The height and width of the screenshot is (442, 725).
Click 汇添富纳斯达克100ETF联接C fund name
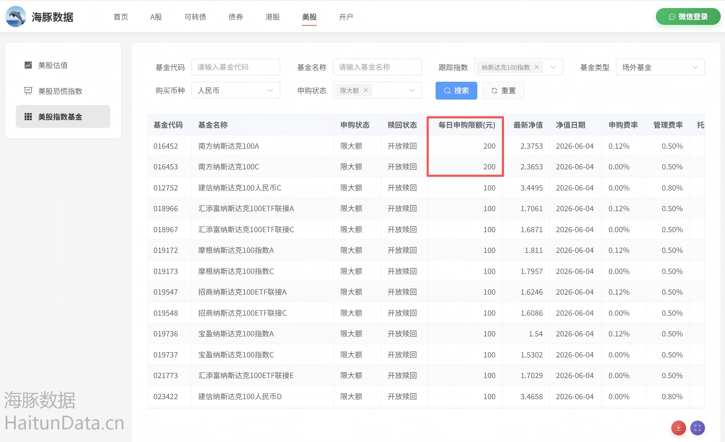[x=246, y=229]
